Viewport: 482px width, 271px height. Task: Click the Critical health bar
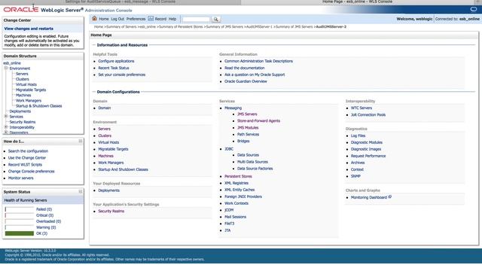point(20,215)
